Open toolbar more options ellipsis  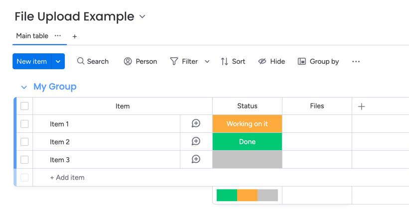pos(356,61)
